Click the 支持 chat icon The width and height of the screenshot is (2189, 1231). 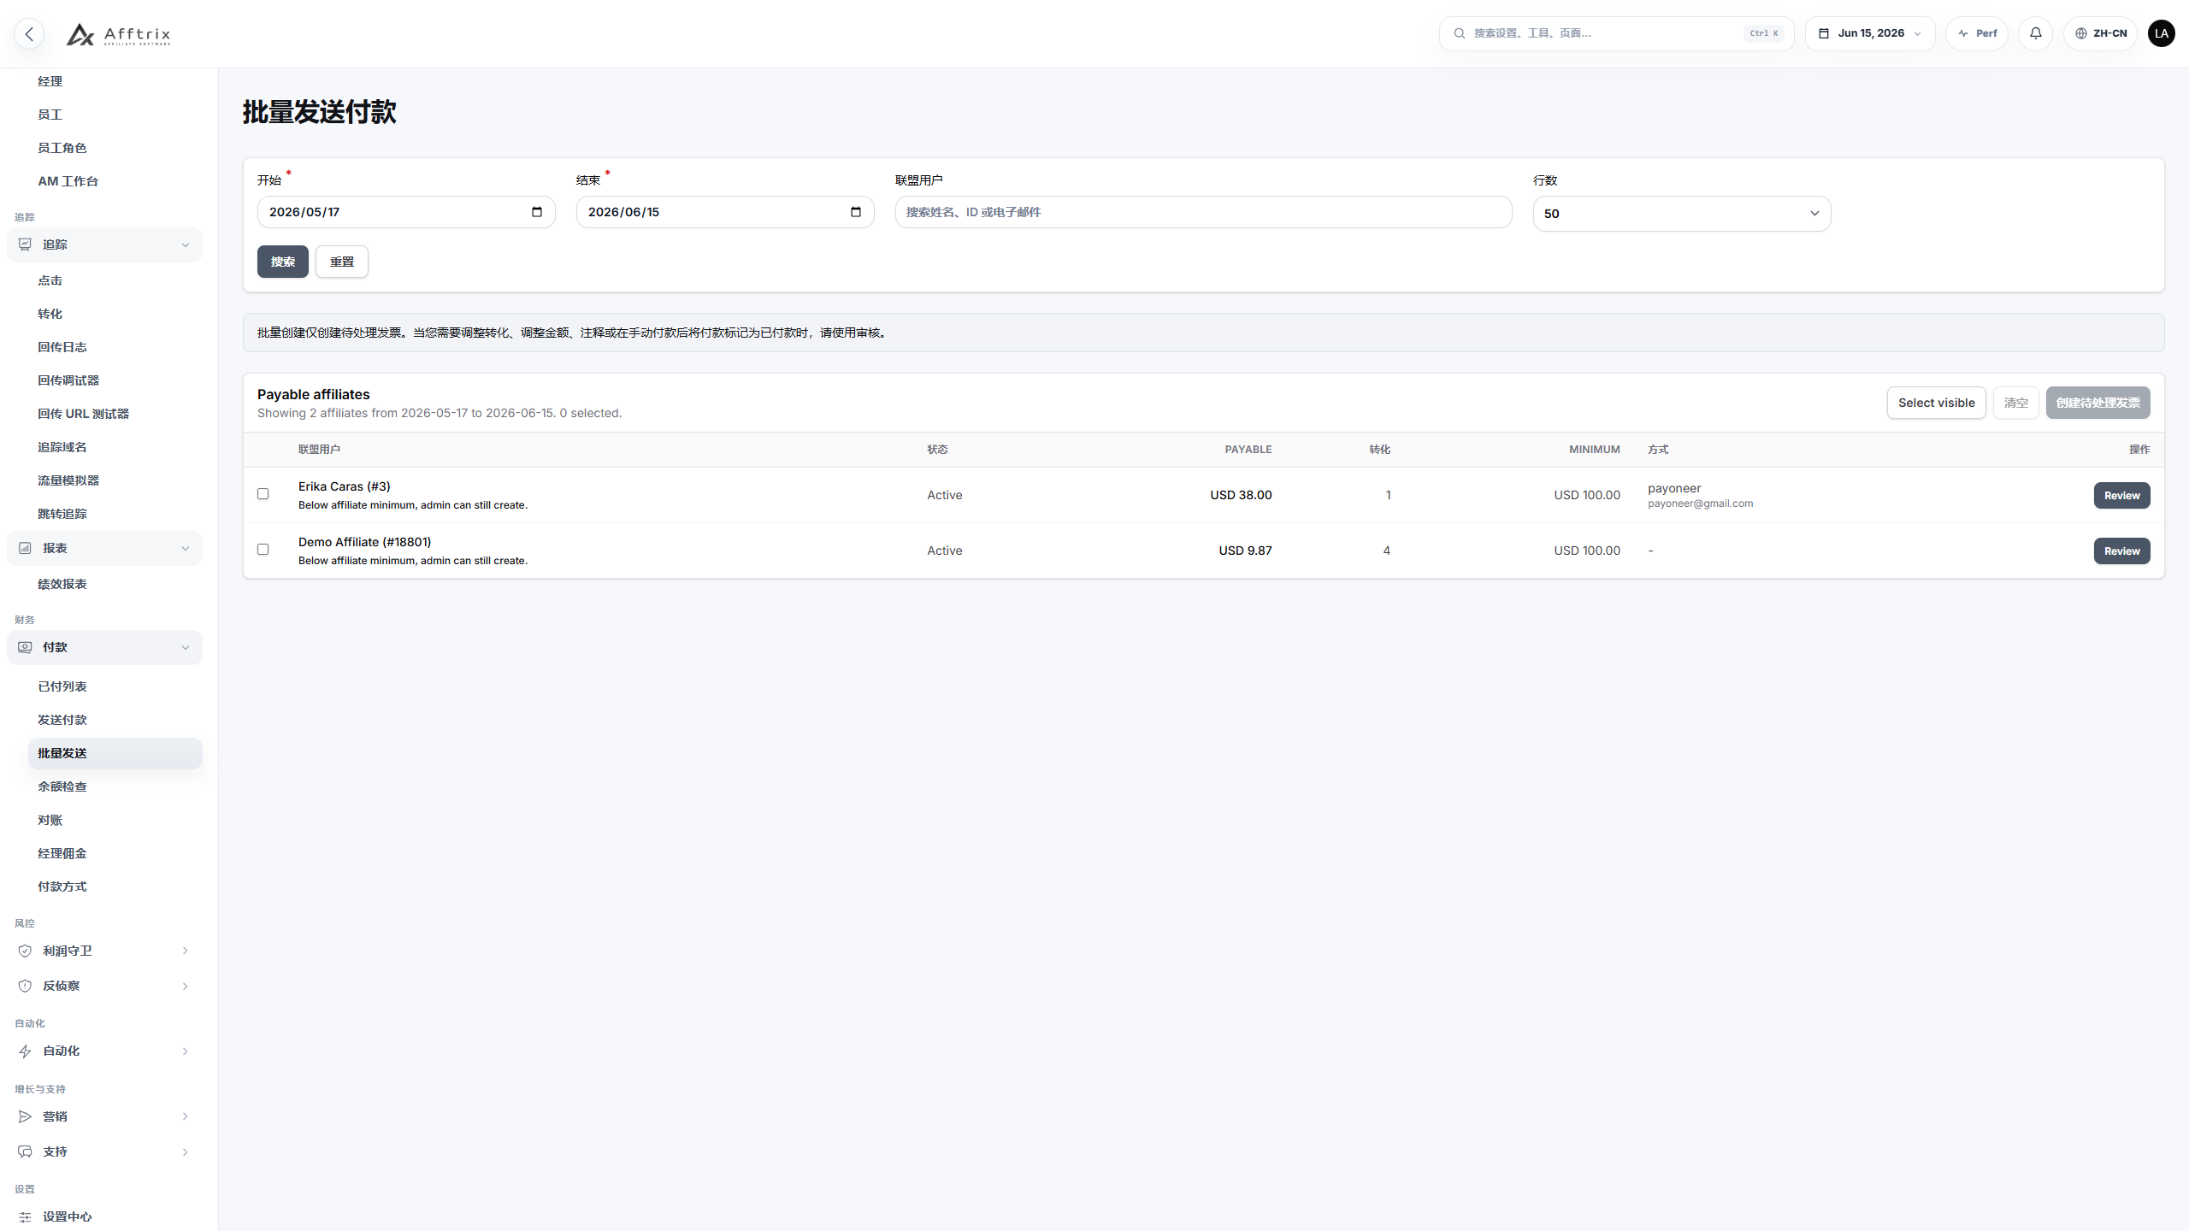(x=25, y=1151)
